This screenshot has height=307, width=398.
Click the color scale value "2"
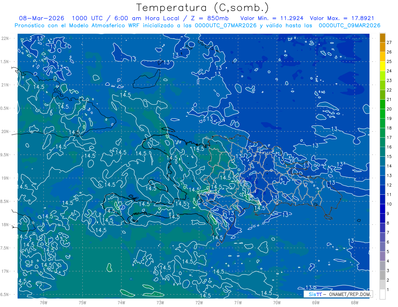tap(388, 280)
